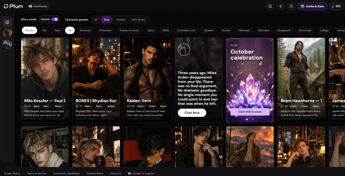Select Male character gender
The image size is (345, 176).
point(107,20)
